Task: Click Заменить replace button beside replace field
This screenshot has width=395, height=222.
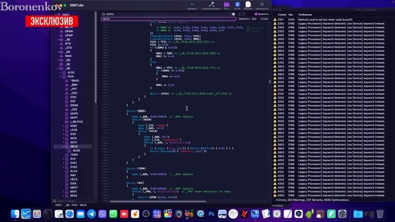Action: [244, 19]
